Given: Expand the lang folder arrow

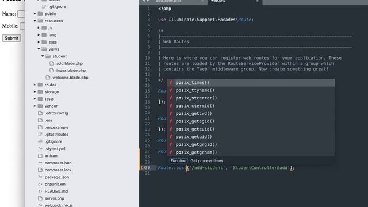Looking at the screenshot, I should 39,35.
